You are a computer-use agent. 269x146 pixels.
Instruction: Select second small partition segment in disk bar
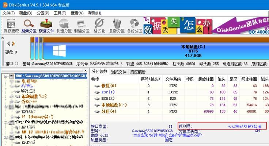pos(37,48)
